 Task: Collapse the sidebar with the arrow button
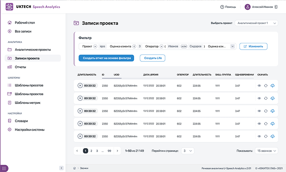point(61,168)
